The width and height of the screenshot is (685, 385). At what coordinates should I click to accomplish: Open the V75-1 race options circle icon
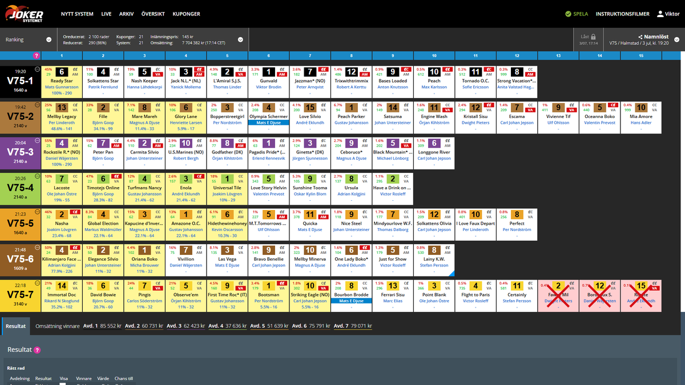37,68
